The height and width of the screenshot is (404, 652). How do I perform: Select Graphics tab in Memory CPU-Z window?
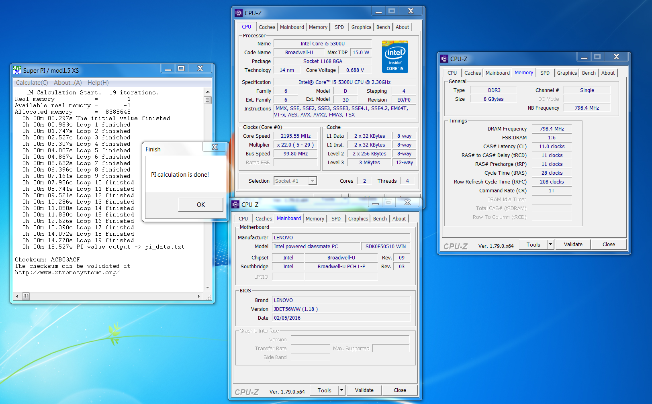pyautogui.click(x=567, y=73)
